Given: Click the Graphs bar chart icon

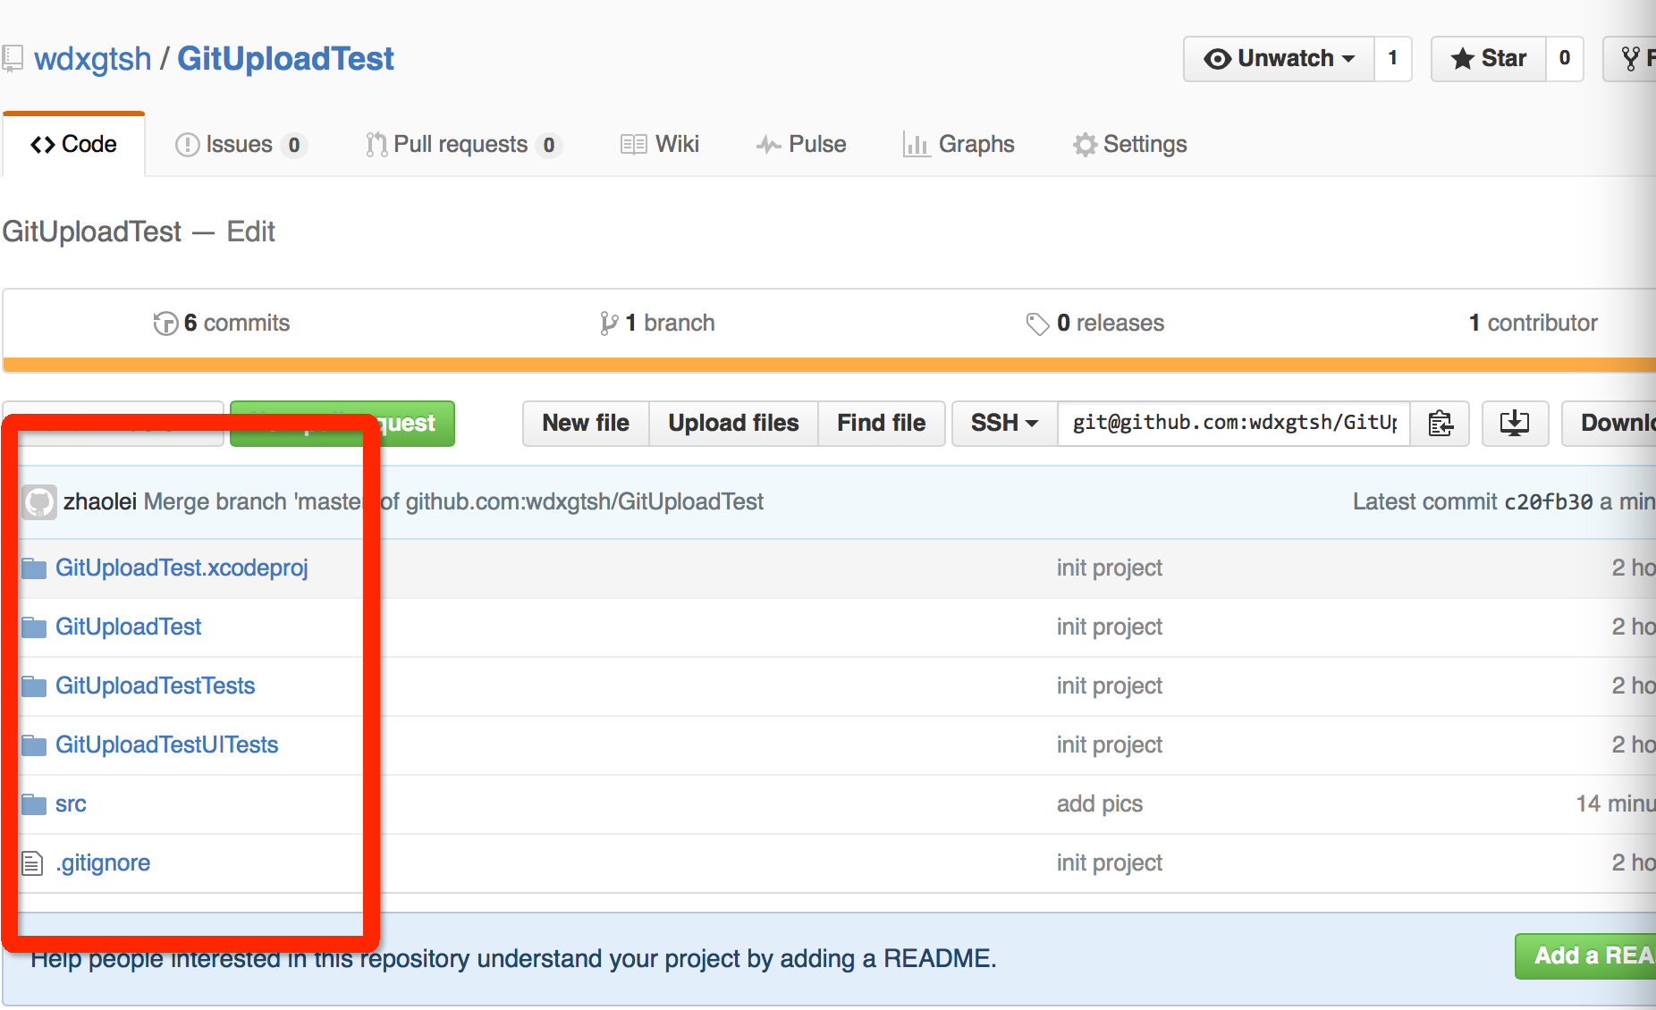Looking at the screenshot, I should (916, 145).
